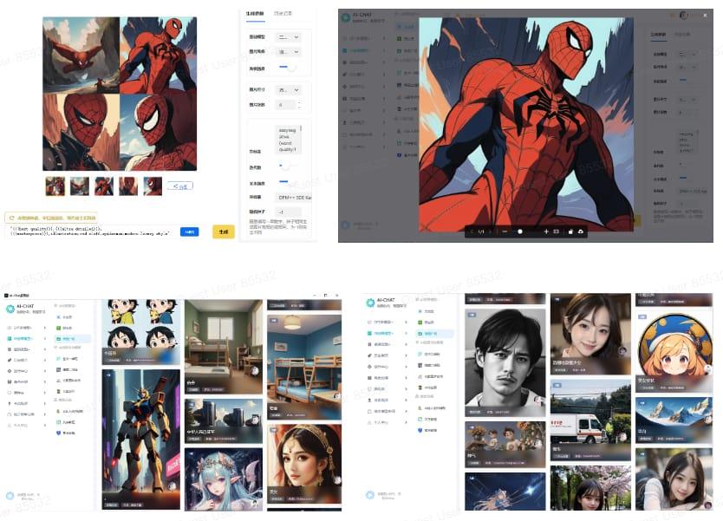Open the blue bunk-bed room gallery card
The image size is (723, 521).
pyautogui.click(x=304, y=367)
